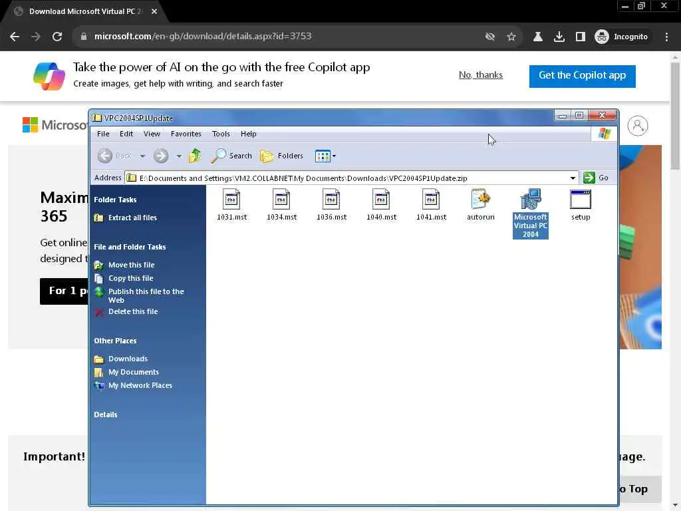The width and height of the screenshot is (681, 511).
Task: Open the Back history dropdown arrow
Action: (x=142, y=156)
